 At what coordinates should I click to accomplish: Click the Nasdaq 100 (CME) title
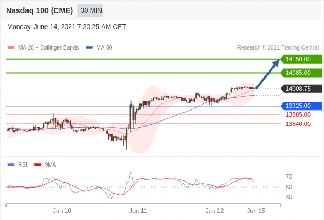coord(40,10)
